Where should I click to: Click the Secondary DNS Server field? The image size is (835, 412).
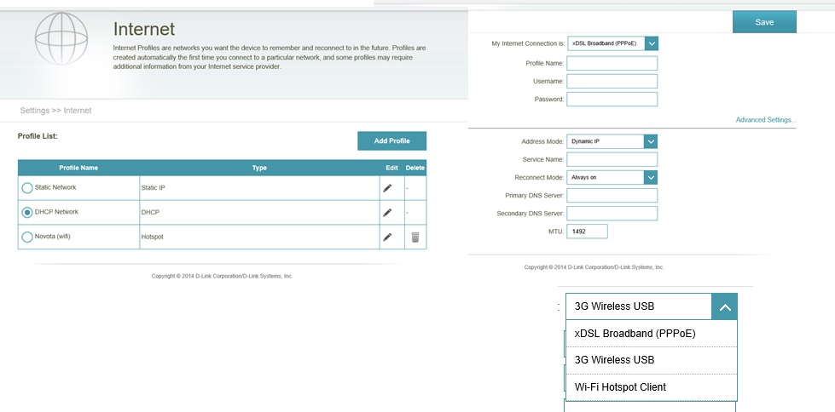[x=612, y=214]
